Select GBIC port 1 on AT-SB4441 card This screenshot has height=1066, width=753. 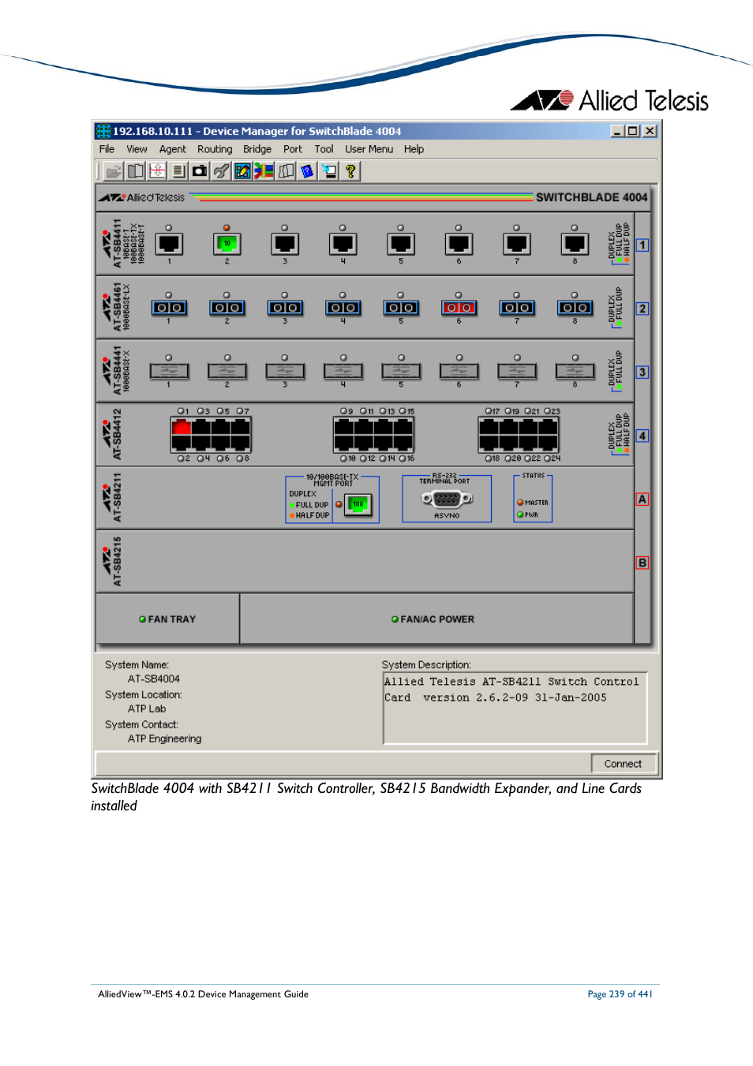[169, 371]
